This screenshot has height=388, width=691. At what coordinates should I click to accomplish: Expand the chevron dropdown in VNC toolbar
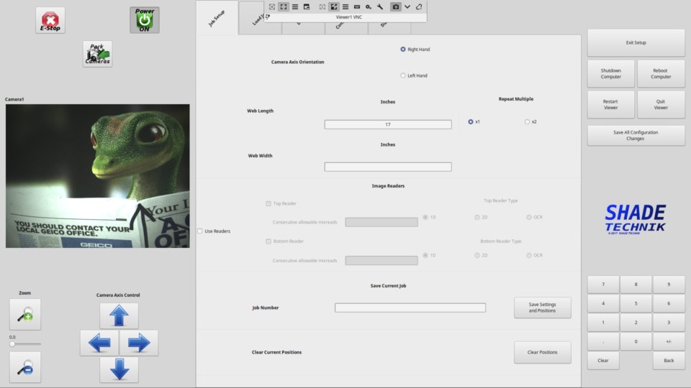[x=407, y=6]
